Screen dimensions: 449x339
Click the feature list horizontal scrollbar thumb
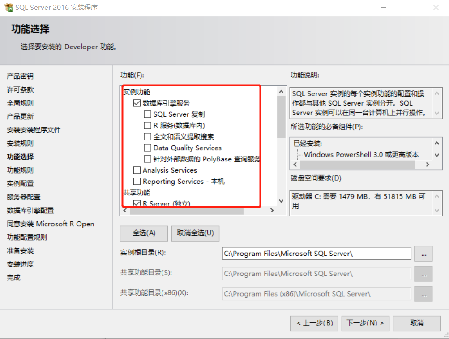[187, 211]
